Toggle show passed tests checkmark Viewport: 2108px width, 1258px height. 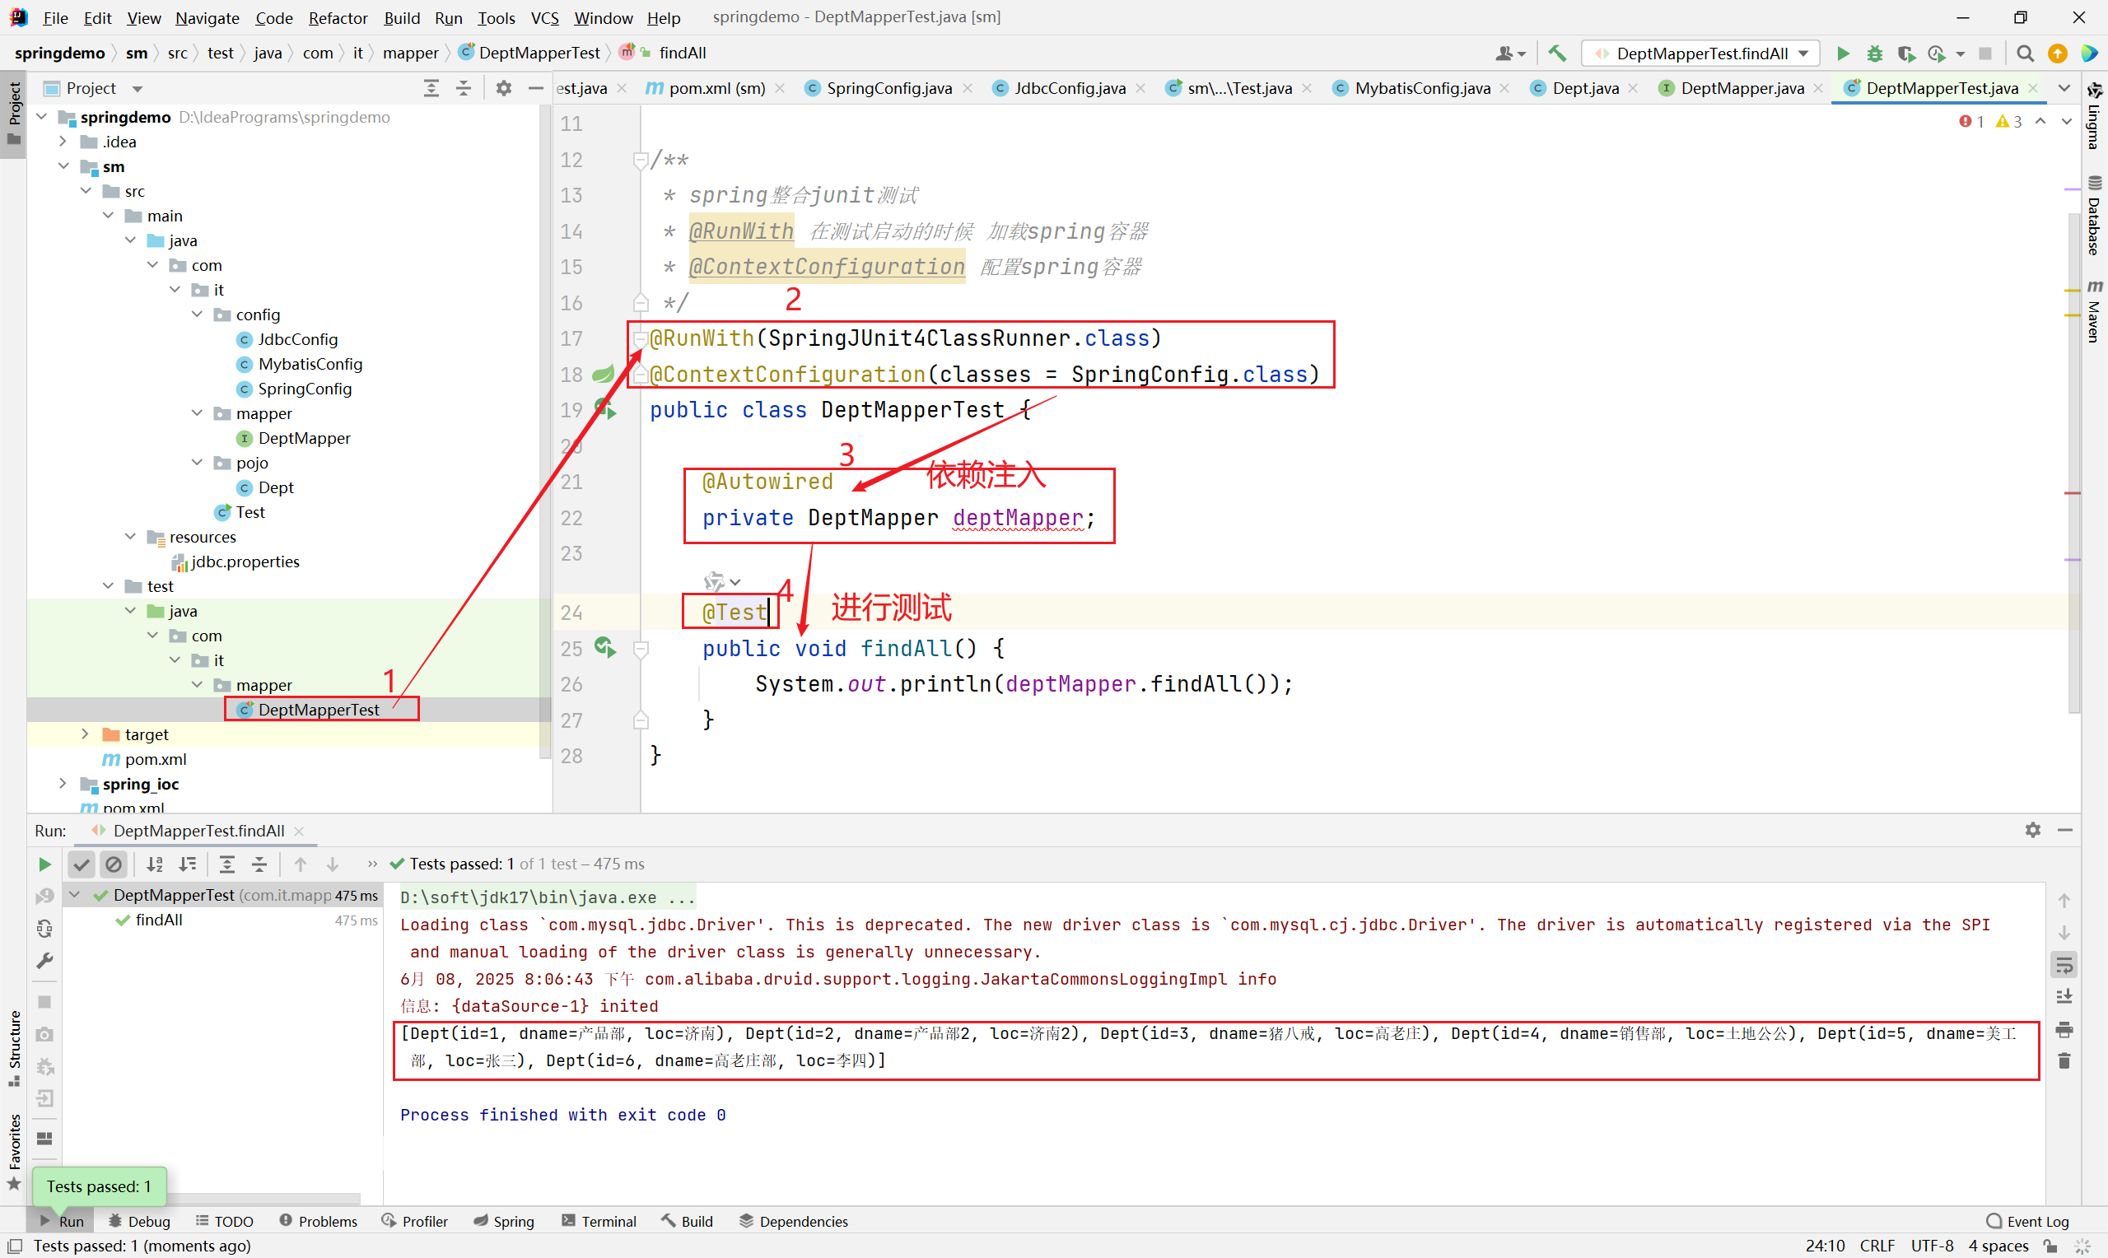(82, 864)
